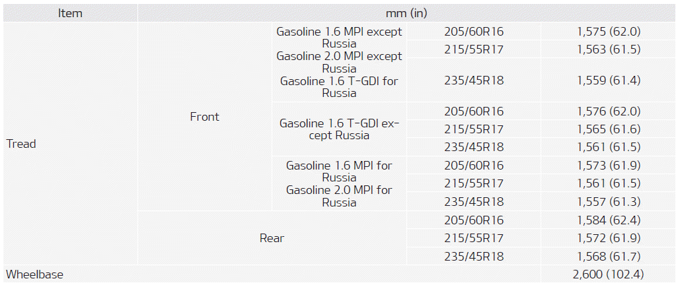Select the "Front" tread cell
Screen dimensions: 678x285
point(204,117)
